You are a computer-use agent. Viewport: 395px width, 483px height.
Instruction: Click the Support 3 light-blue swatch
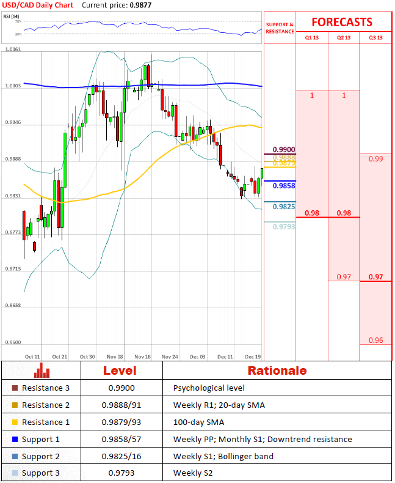point(15,473)
